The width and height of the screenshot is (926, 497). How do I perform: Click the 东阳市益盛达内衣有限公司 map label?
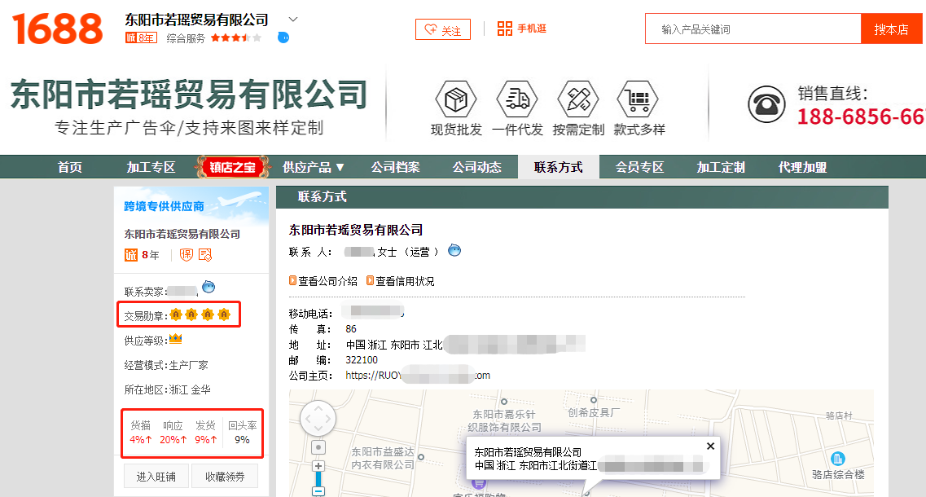[x=383, y=458]
